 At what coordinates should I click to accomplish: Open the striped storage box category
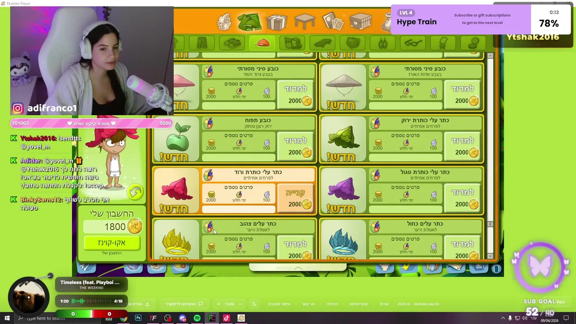pos(360,22)
